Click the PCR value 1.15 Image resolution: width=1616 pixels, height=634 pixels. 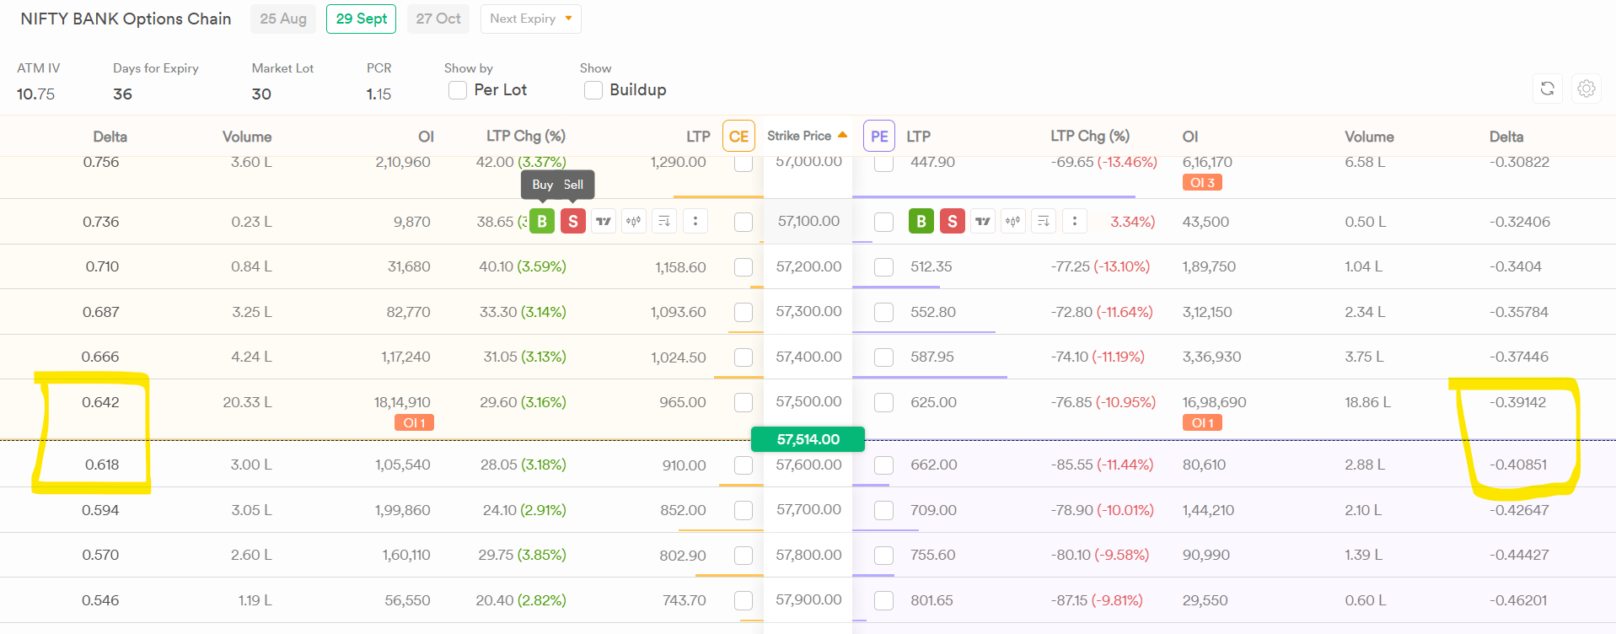378,94
